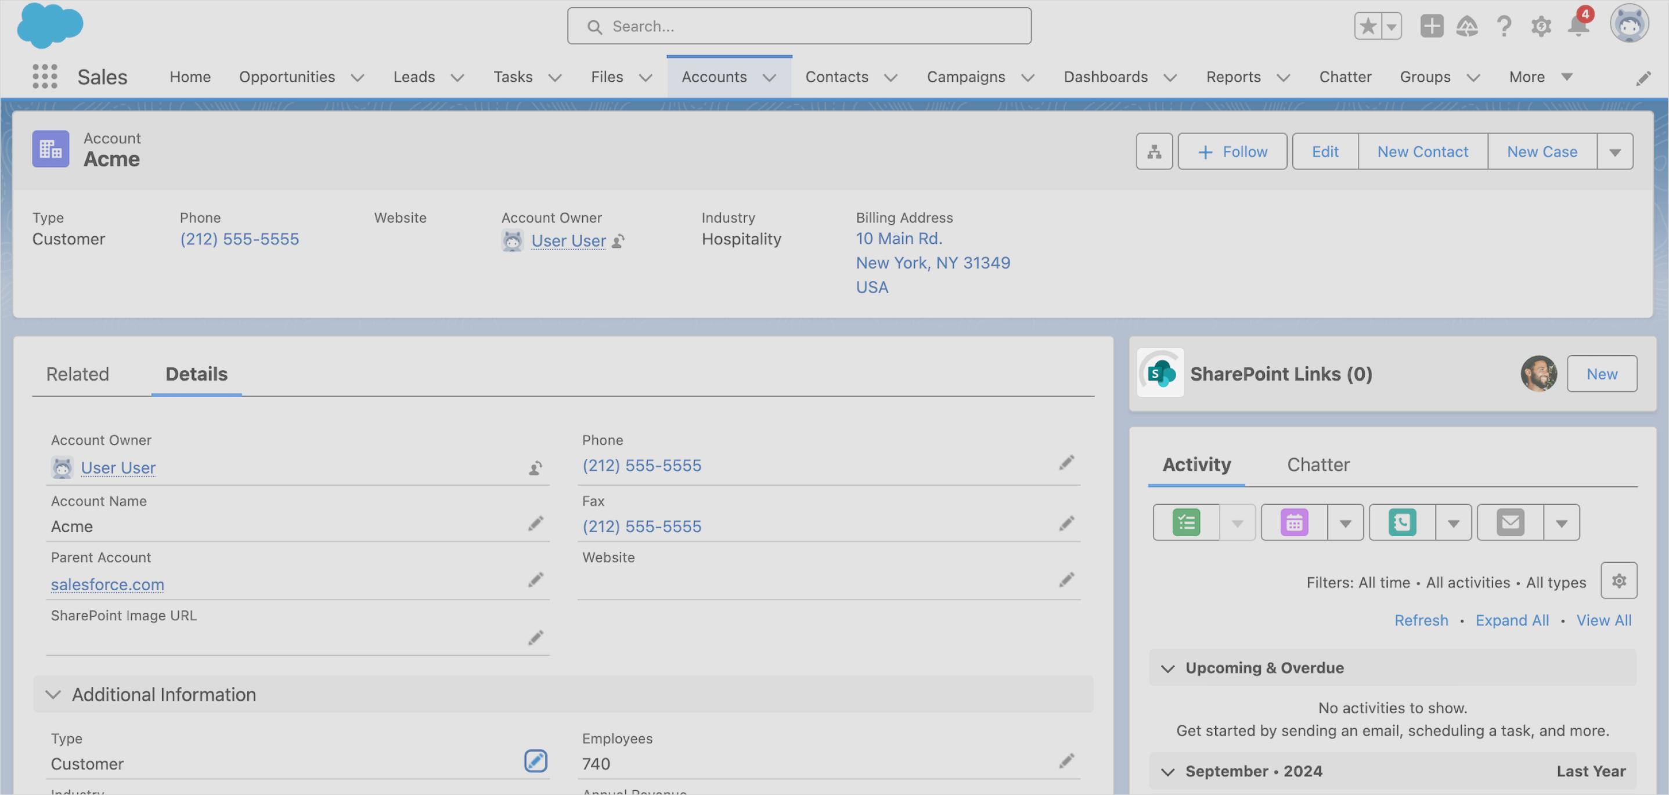
Task: Collapse the Additional Information section
Action: tap(53, 695)
